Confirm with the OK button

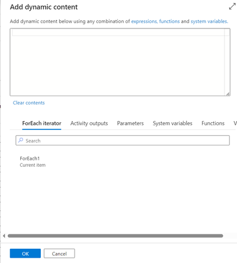[x=25, y=254]
